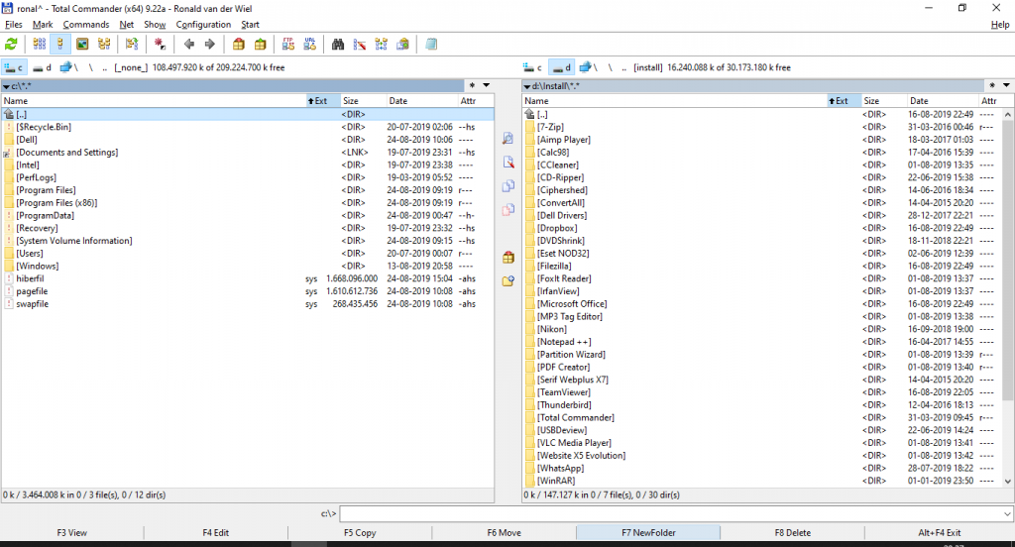
Task: Select drive c in the left panel
Action: click(x=14, y=67)
